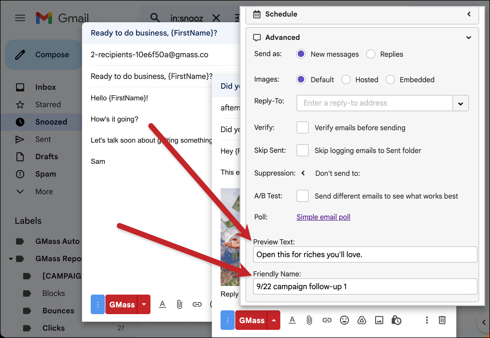Click the discard draft trash icon
This screenshot has width=490, height=338.
[442, 320]
